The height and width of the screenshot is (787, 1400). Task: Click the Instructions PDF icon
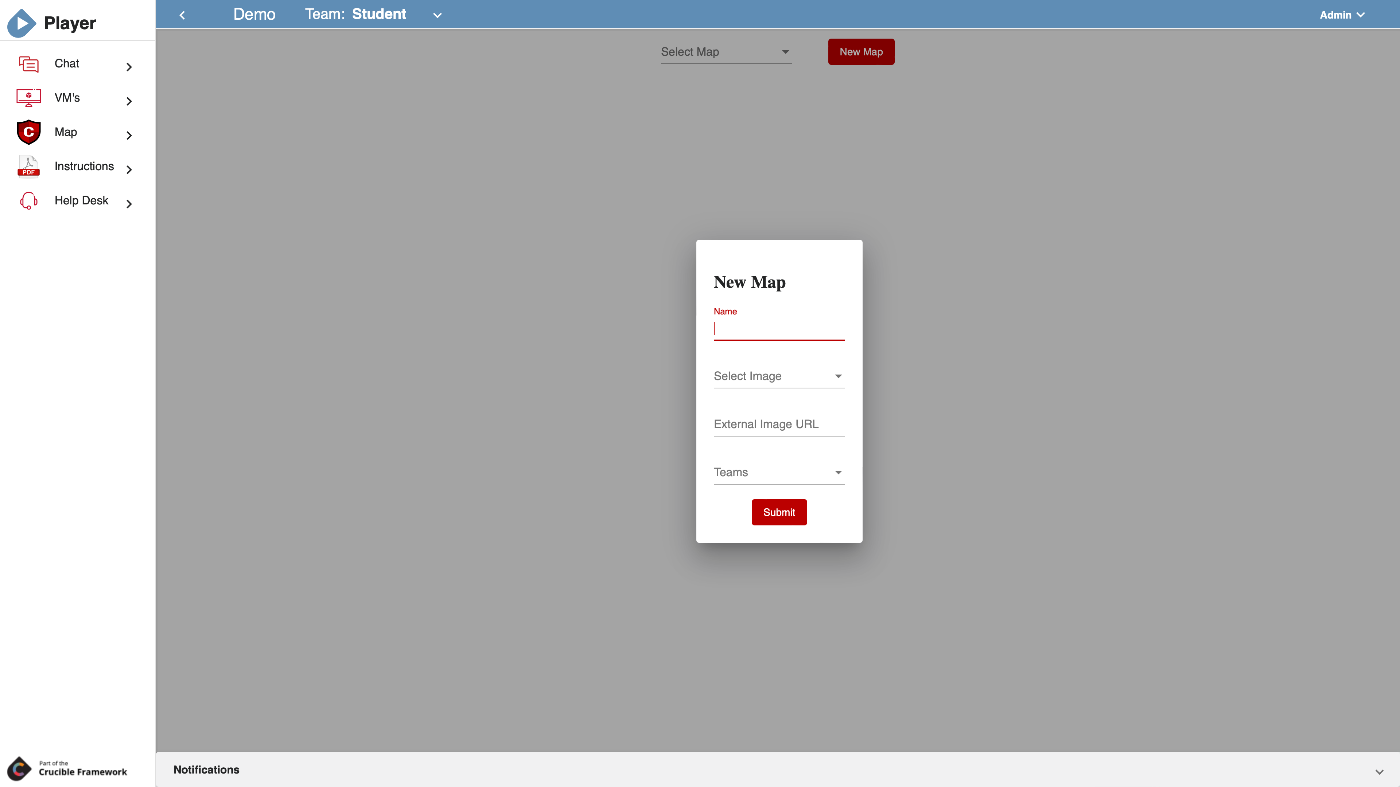pyautogui.click(x=28, y=166)
